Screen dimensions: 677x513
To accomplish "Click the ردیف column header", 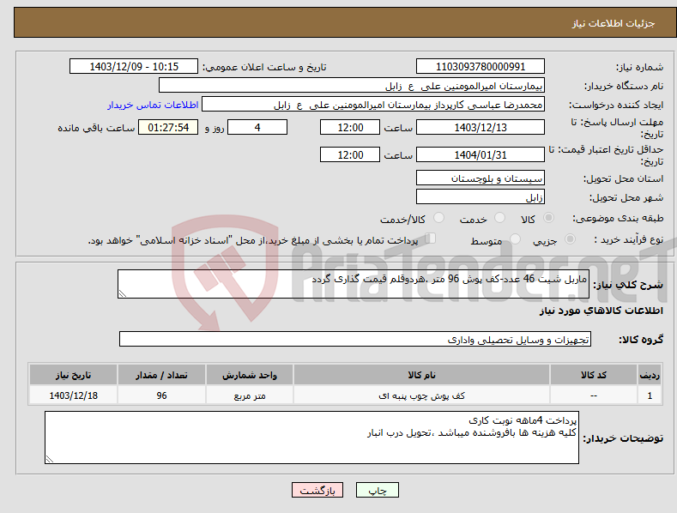I will click(x=650, y=375).
